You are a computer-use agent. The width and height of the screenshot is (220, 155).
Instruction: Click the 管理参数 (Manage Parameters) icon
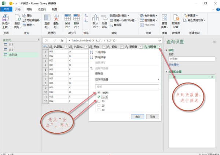pos(165,21)
